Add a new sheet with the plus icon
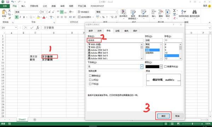The height and width of the screenshot is (127, 212). (35, 120)
